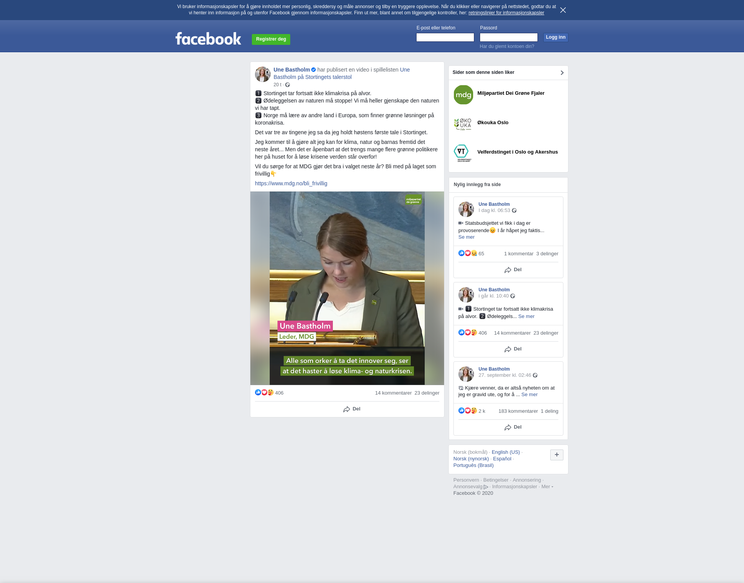Open Velferdstinget i Oslo og Akershus logo

click(463, 154)
